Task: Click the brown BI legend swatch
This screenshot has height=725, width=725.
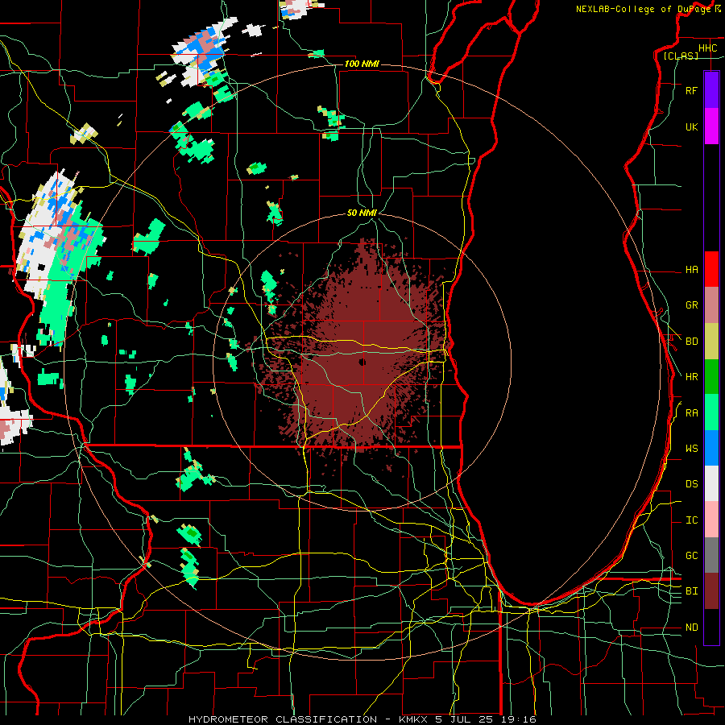Action: pos(711,591)
